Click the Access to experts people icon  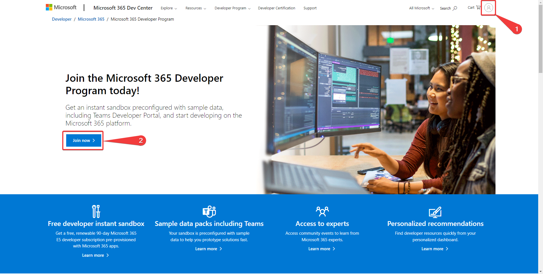click(322, 212)
